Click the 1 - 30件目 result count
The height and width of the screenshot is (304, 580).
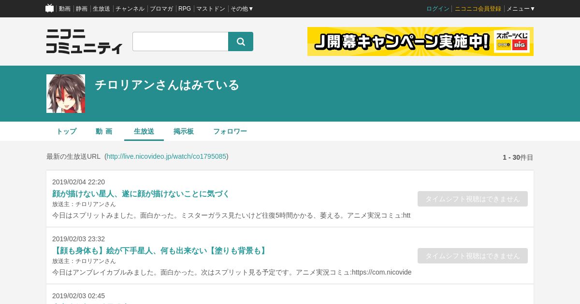click(518, 157)
